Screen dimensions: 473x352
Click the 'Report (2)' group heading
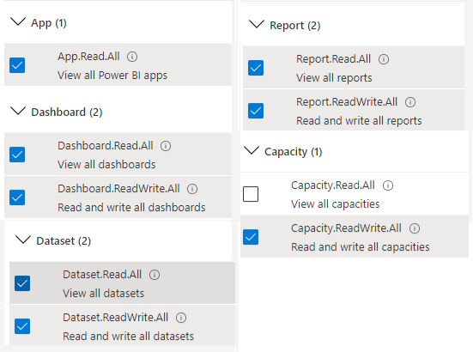(x=294, y=26)
